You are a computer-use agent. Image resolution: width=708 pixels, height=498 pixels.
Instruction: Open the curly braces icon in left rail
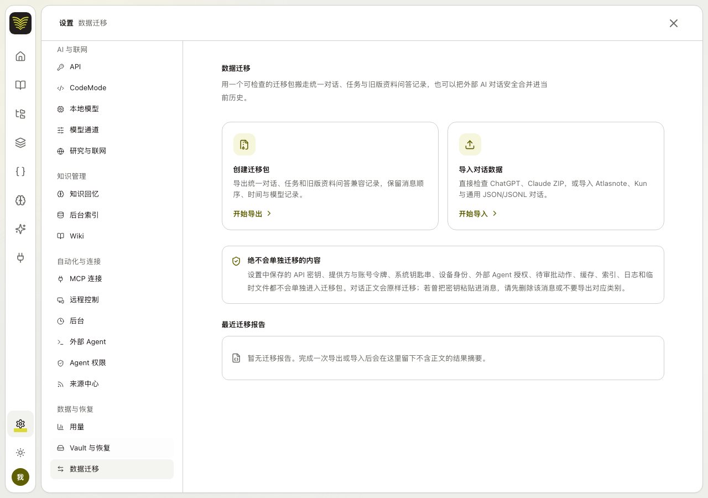coord(20,172)
